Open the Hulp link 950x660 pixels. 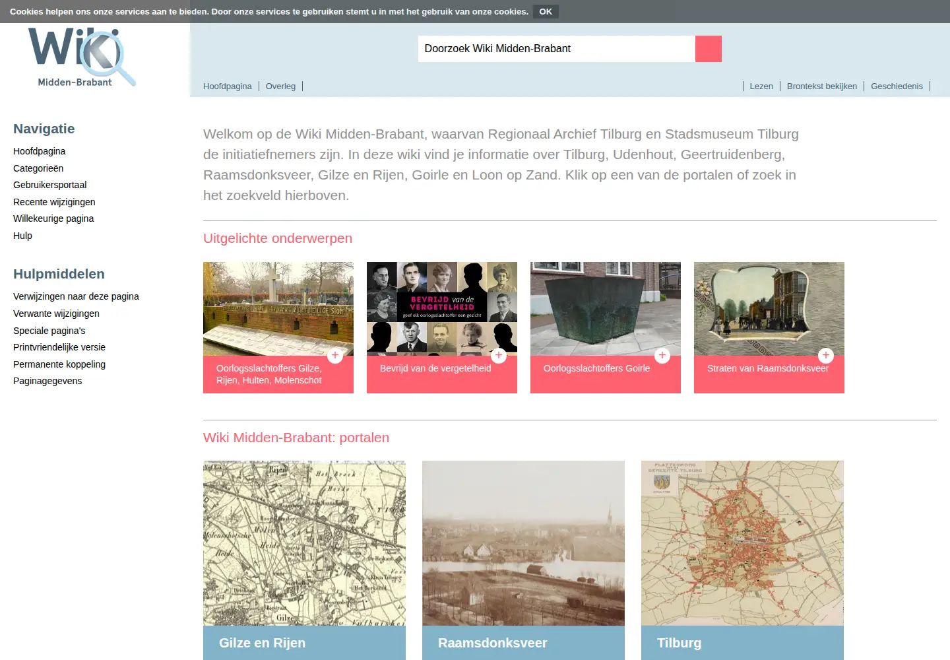point(22,236)
